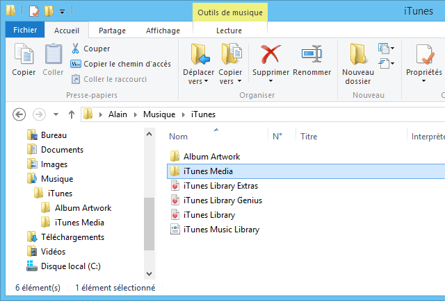The image size is (445, 301).
Task: Click the quick access properties icon in title bar
Action: click(34, 11)
